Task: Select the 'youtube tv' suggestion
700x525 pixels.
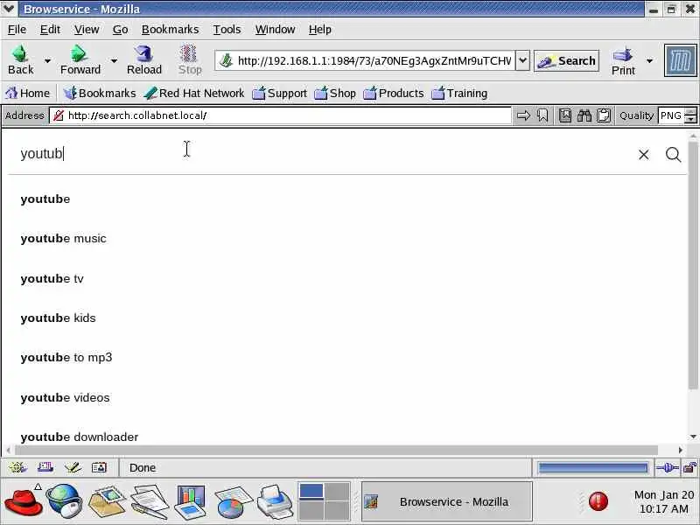Action: pyautogui.click(x=52, y=278)
